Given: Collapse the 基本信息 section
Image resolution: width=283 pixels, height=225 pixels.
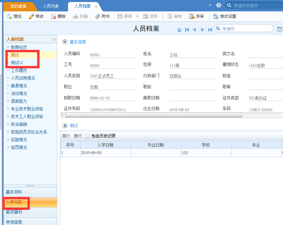Looking at the screenshot, I should [65, 42].
